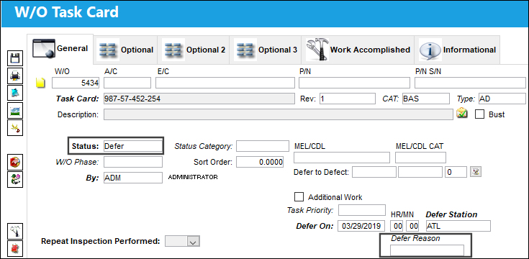Click the Rev field
Viewport: 529px width, 259px height.
(348, 99)
